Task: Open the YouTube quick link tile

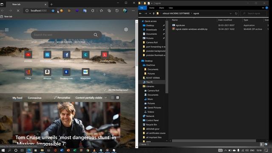Action: [x=28, y=55]
